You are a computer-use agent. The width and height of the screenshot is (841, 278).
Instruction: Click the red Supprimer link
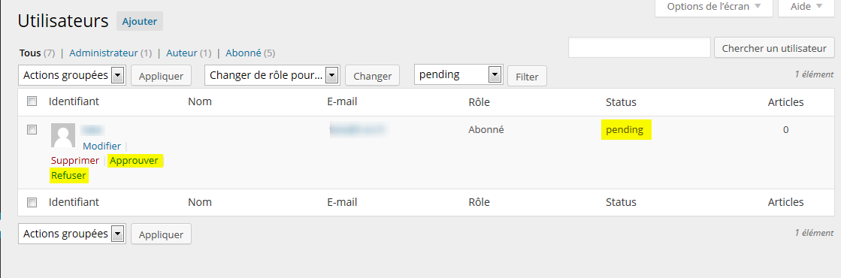pyautogui.click(x=75, y=161)
